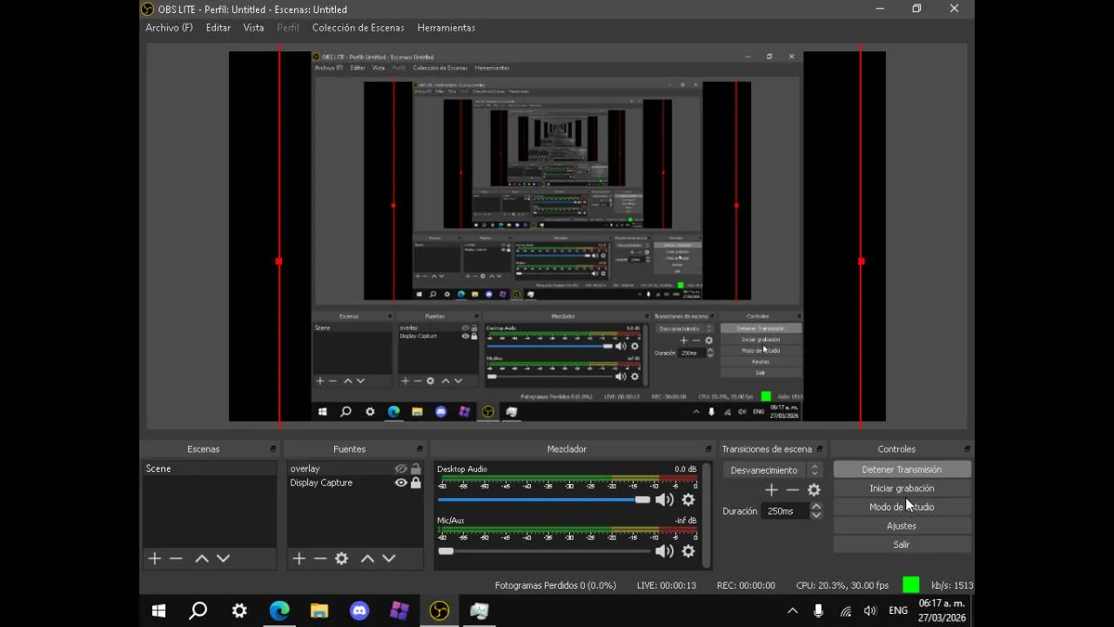Decrease Duración value with down arrow
This screenshot has height=627, width=1114.
point(816,516)
